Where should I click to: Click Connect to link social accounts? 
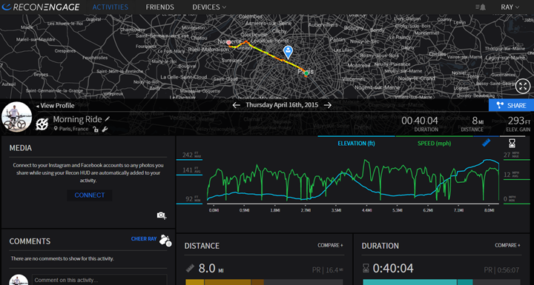tap(90, 195)
